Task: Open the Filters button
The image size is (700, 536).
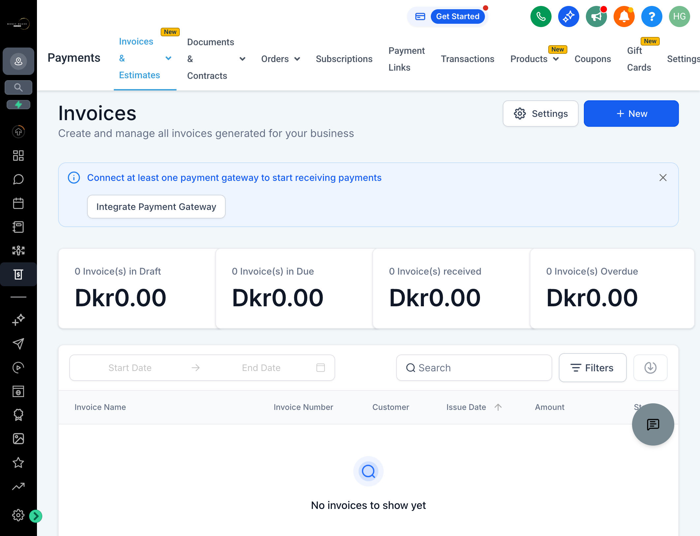Action: tap(592, 368)
